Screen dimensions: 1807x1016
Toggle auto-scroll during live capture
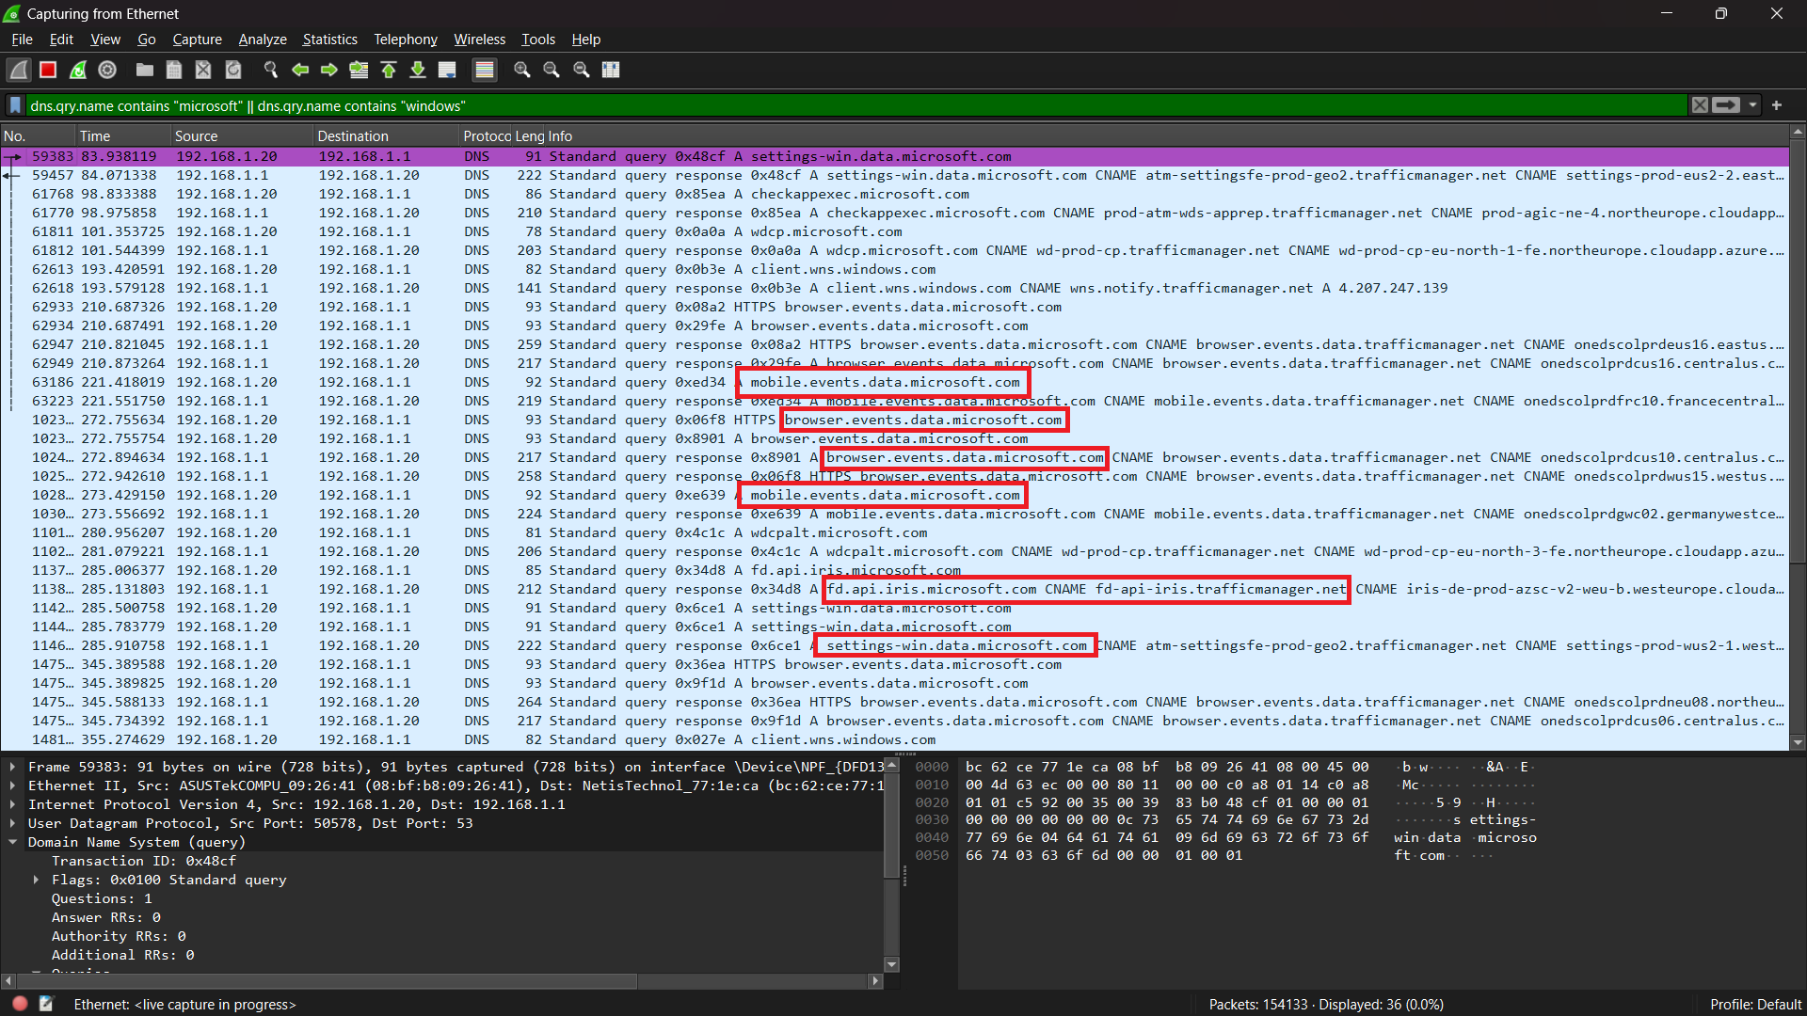(447, 70)
